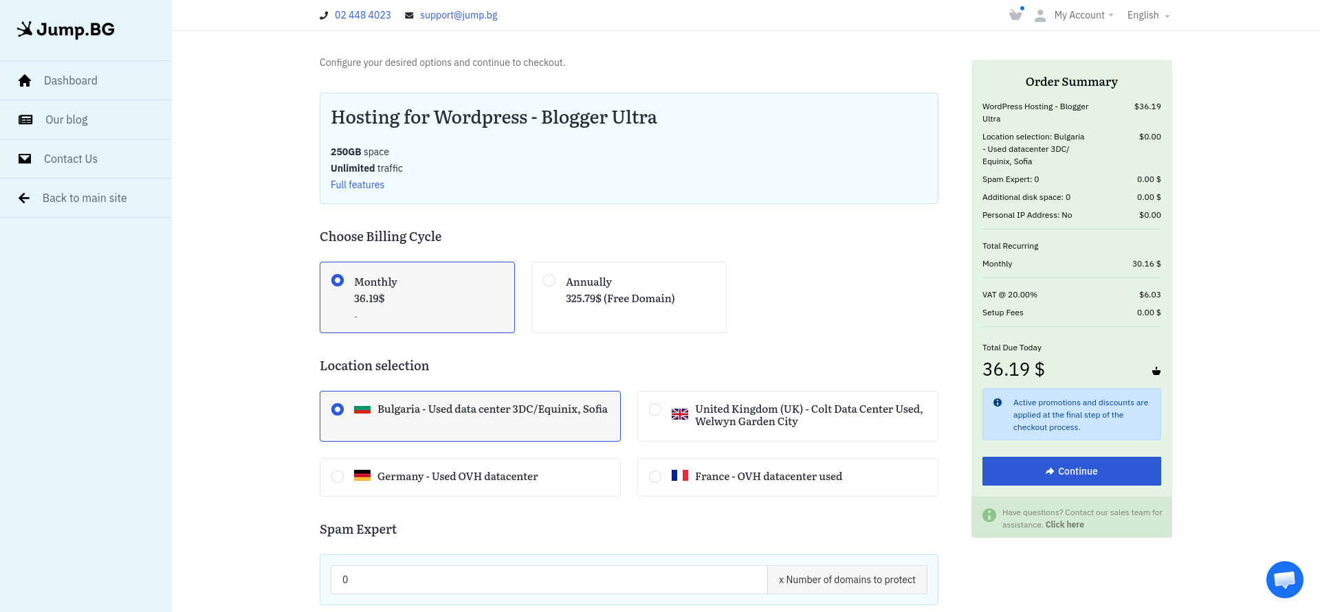Click the Continue button

tap(1071, 471)
